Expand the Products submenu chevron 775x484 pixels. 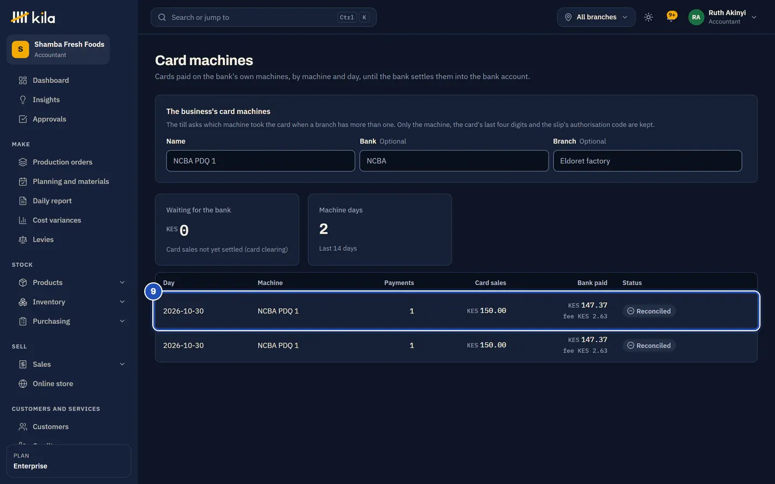(x=122, y=282)
